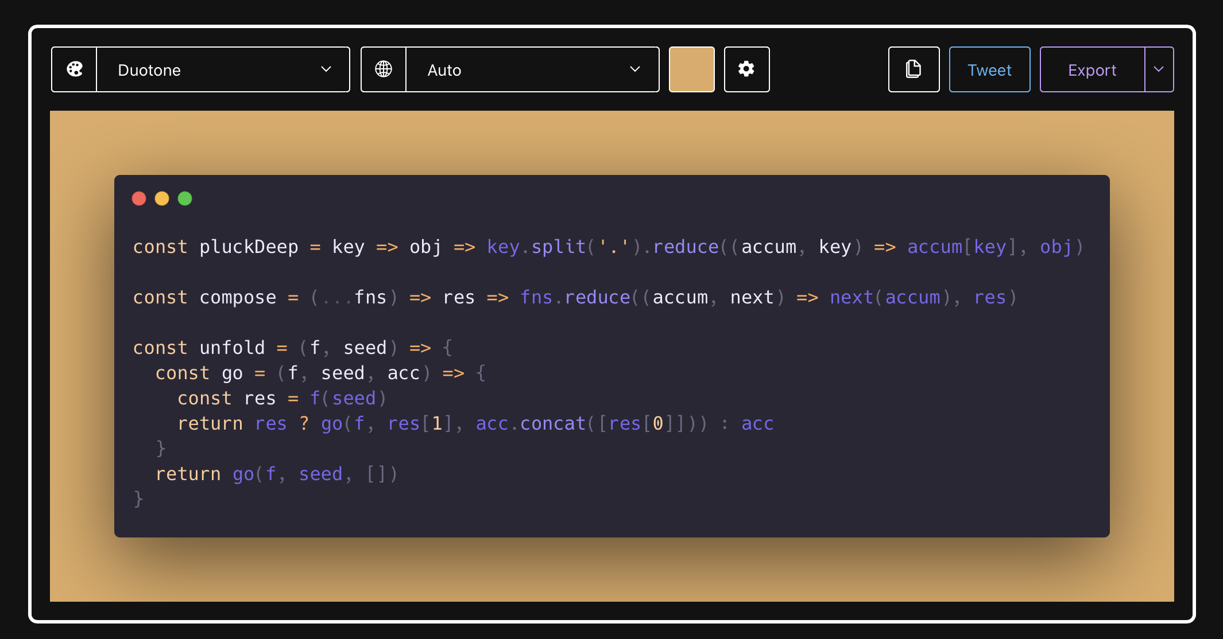Click the compose function code line
Screen dimensions: 1223x639
(574, 298)
